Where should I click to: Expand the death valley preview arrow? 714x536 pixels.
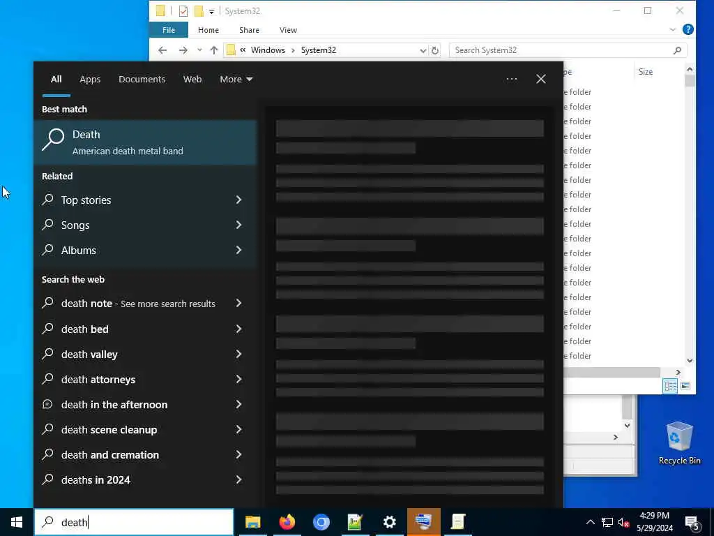coord(238,354)
